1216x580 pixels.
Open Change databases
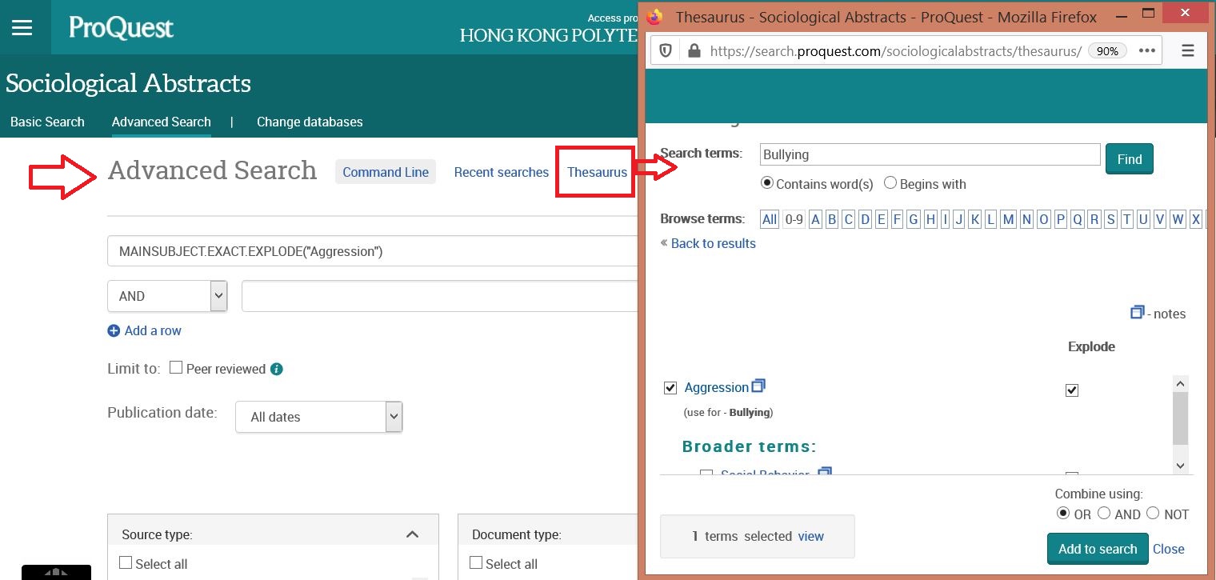click(x=310, y=122)
